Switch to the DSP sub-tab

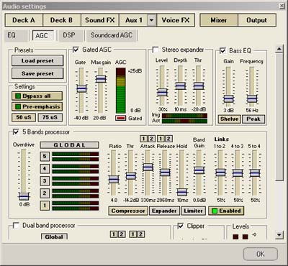click(x=71, y=35)
